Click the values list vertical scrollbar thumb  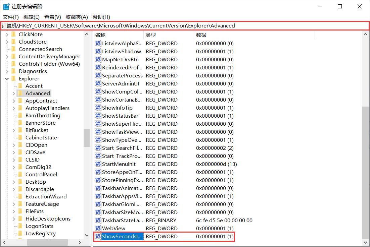(365, 172)
